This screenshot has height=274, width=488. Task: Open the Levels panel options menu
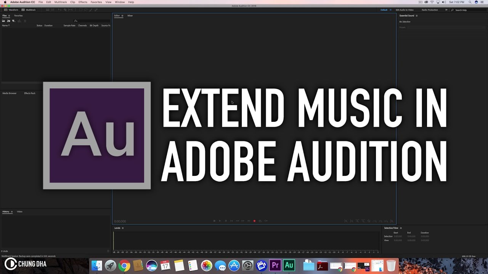coord(123,228)
